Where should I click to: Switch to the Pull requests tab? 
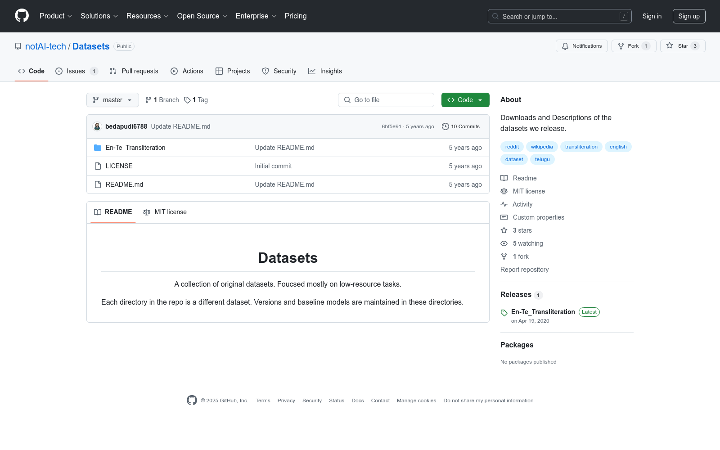point(134,71)
